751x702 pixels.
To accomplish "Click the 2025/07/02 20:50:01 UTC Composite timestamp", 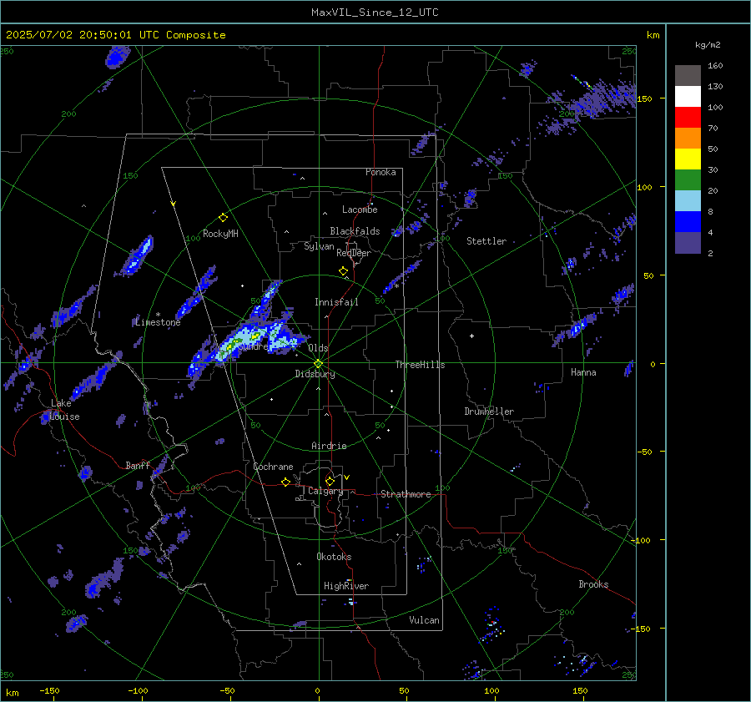I will [x=115, y=35].
